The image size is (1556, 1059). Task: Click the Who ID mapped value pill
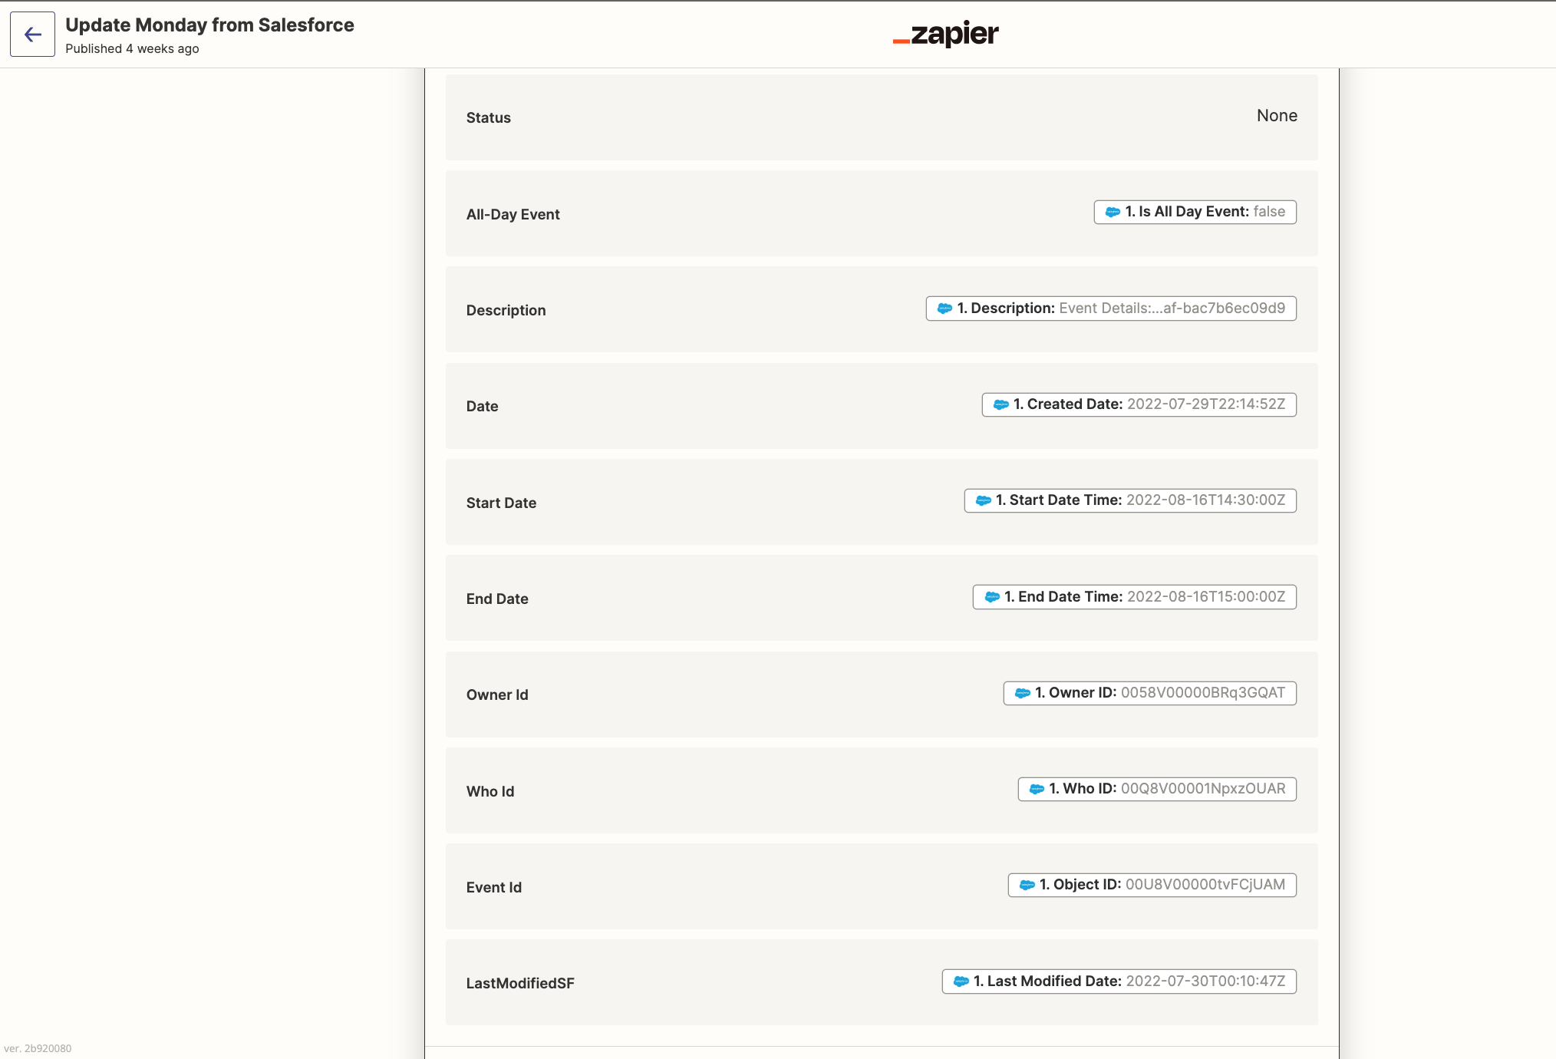(x=1156, y=790)
